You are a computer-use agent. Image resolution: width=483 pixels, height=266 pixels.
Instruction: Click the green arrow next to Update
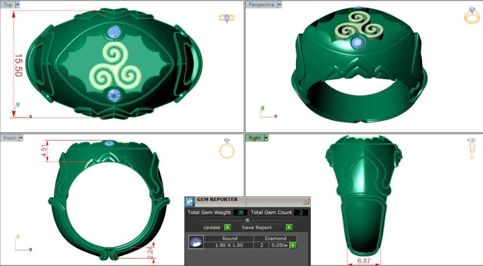228,227
